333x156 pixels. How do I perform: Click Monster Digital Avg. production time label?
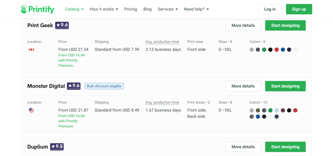pyautogui.click(x=162, y=102)
